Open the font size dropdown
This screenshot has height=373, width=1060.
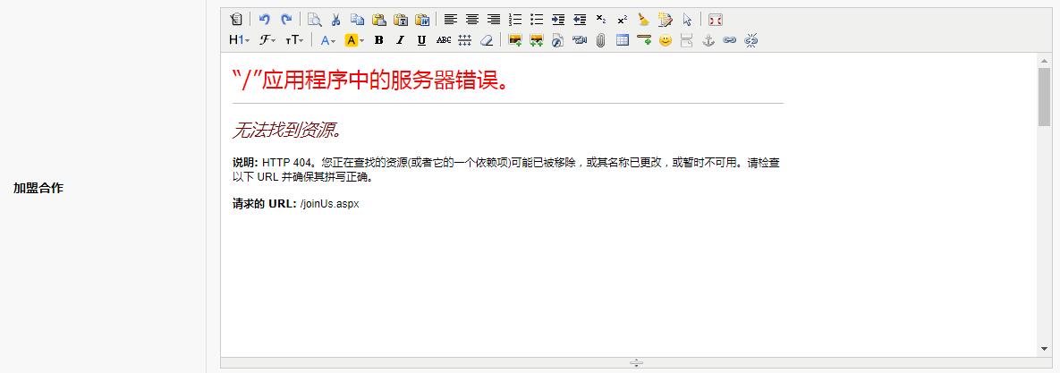(294, 40)
